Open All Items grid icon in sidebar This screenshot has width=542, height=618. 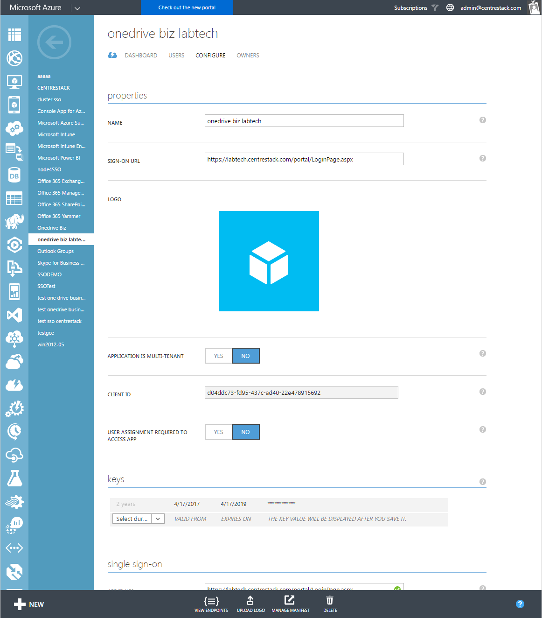14,35
